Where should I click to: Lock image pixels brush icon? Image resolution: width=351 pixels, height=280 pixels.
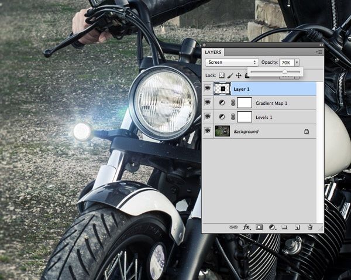pyautogui.click(x=230, y=76)
